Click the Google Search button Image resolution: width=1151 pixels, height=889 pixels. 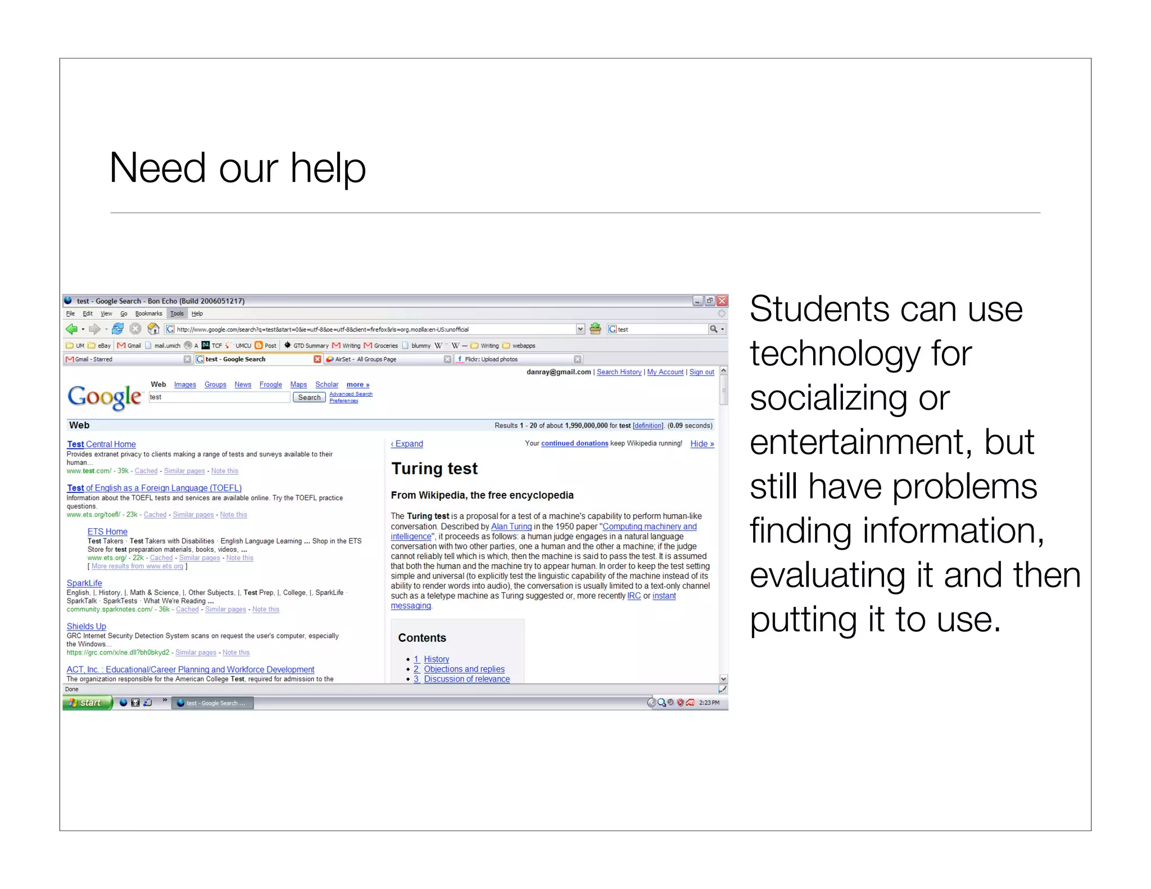click(309, 398)
